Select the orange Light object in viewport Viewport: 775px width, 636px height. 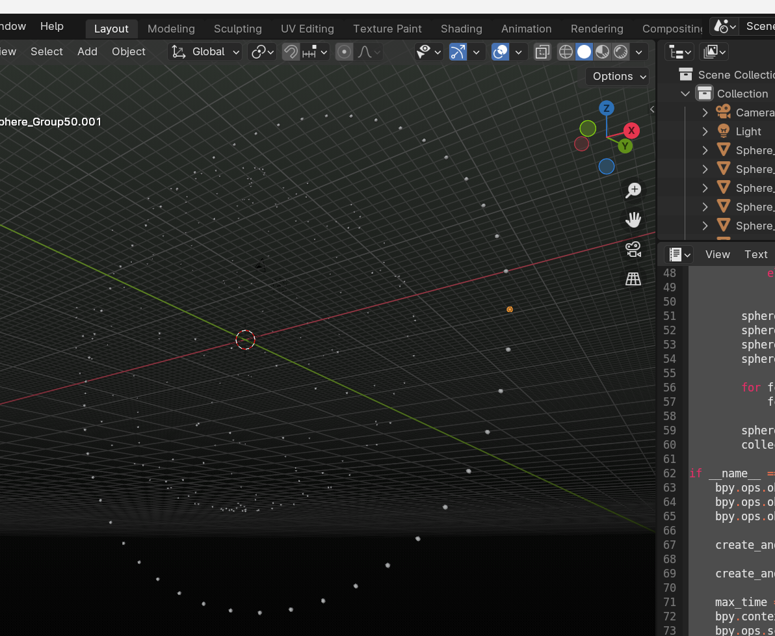click(510, 310)
